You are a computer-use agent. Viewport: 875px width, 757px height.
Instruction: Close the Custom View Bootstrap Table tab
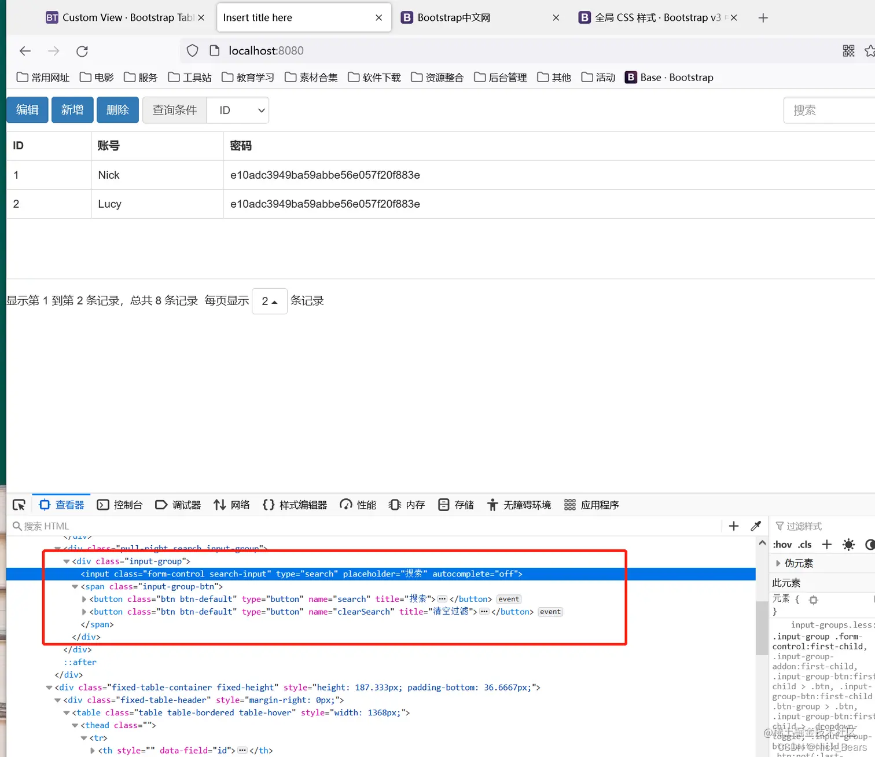201,18
